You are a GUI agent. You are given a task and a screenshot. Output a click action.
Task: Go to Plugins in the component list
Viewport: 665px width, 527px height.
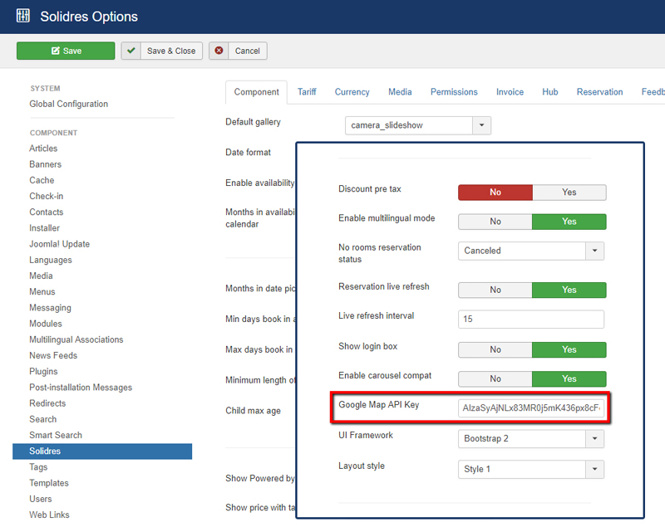(43, 371)
